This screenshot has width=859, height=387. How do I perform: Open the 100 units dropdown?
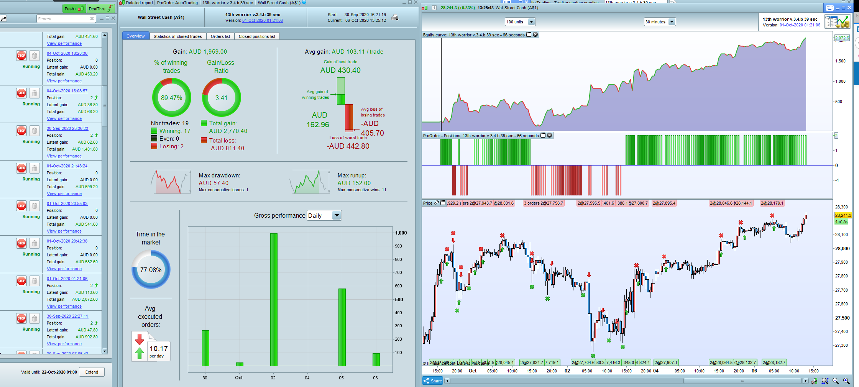point(520,22)
